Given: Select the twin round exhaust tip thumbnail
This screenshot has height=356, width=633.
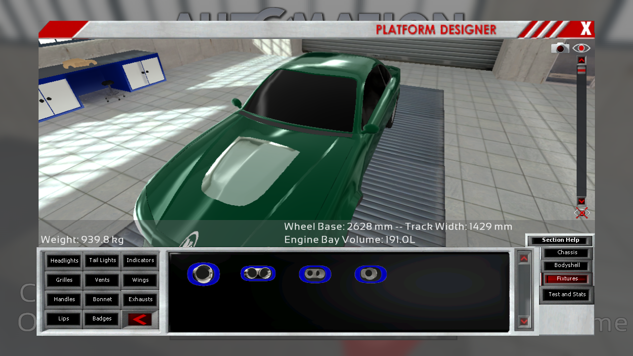Looking at the screenshot, I should click(258, 273).
